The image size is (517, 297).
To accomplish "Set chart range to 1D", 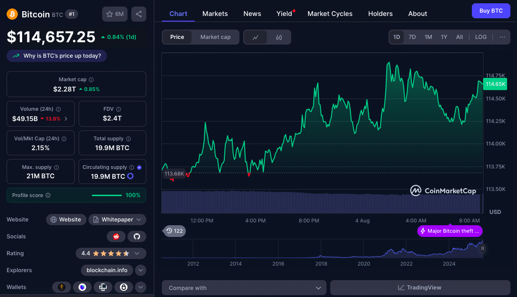I will pos(397,37).
